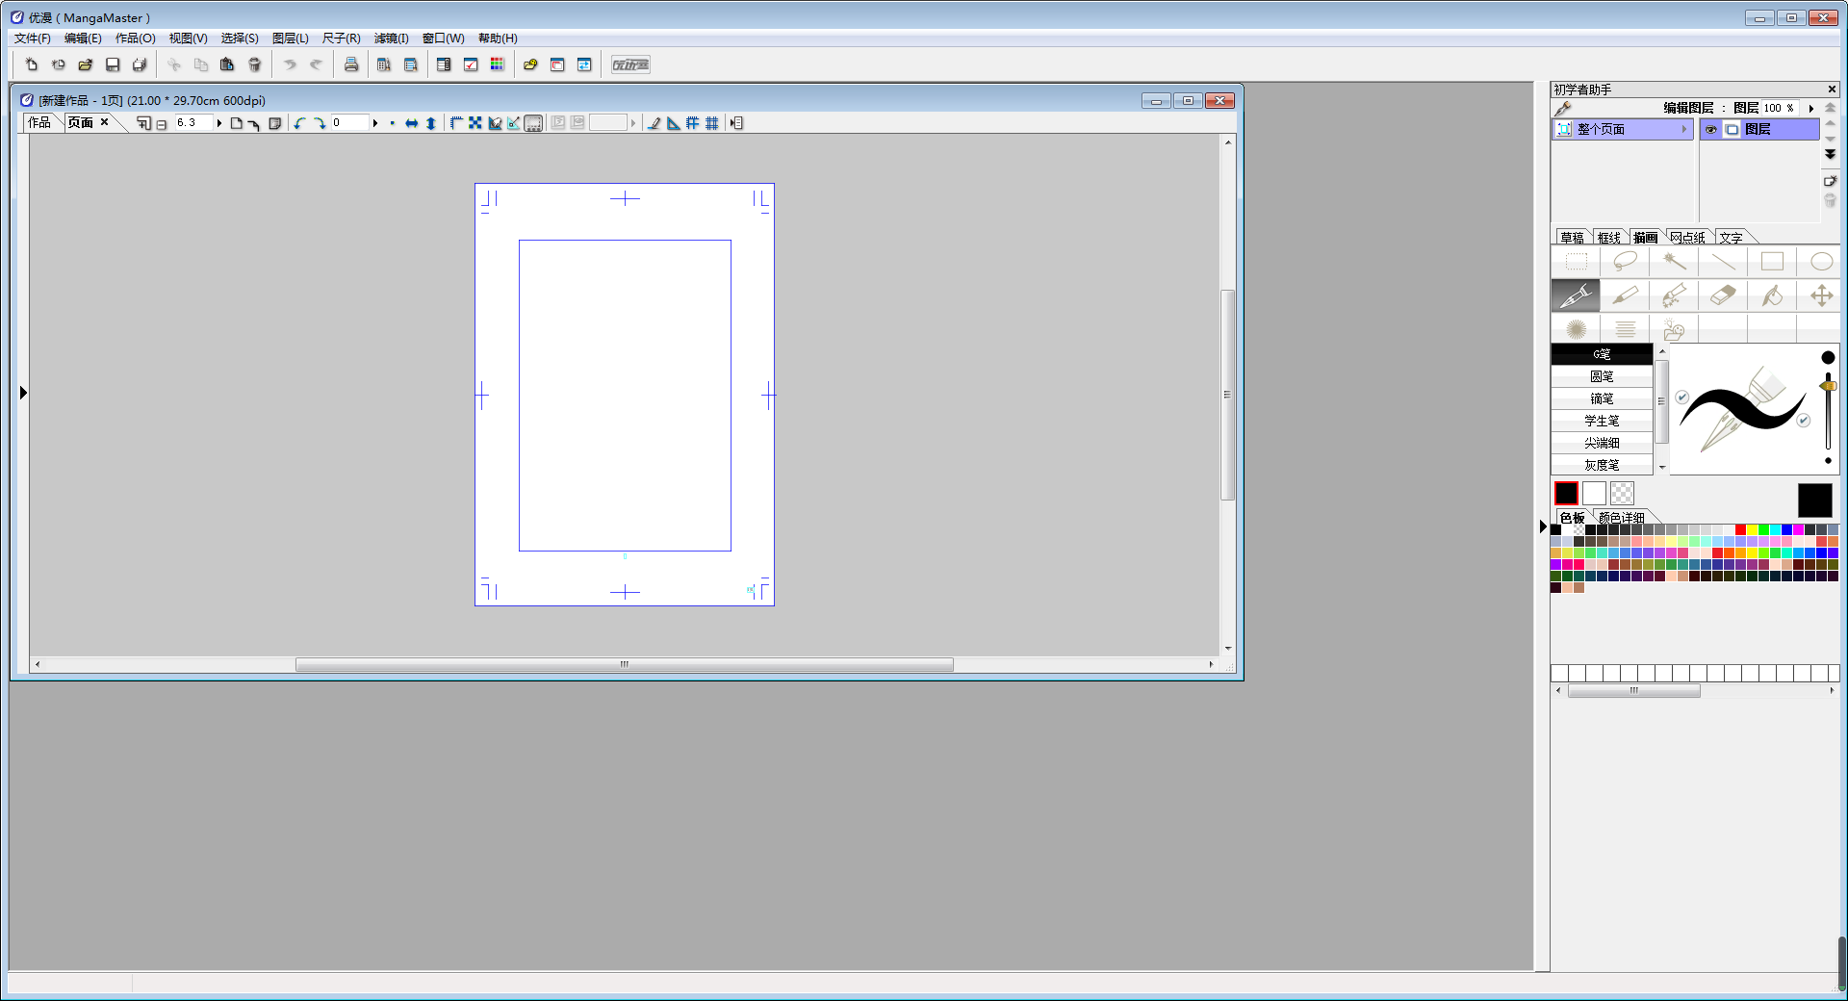Click the new page icon in main toolbar

(x=32, y=64)
